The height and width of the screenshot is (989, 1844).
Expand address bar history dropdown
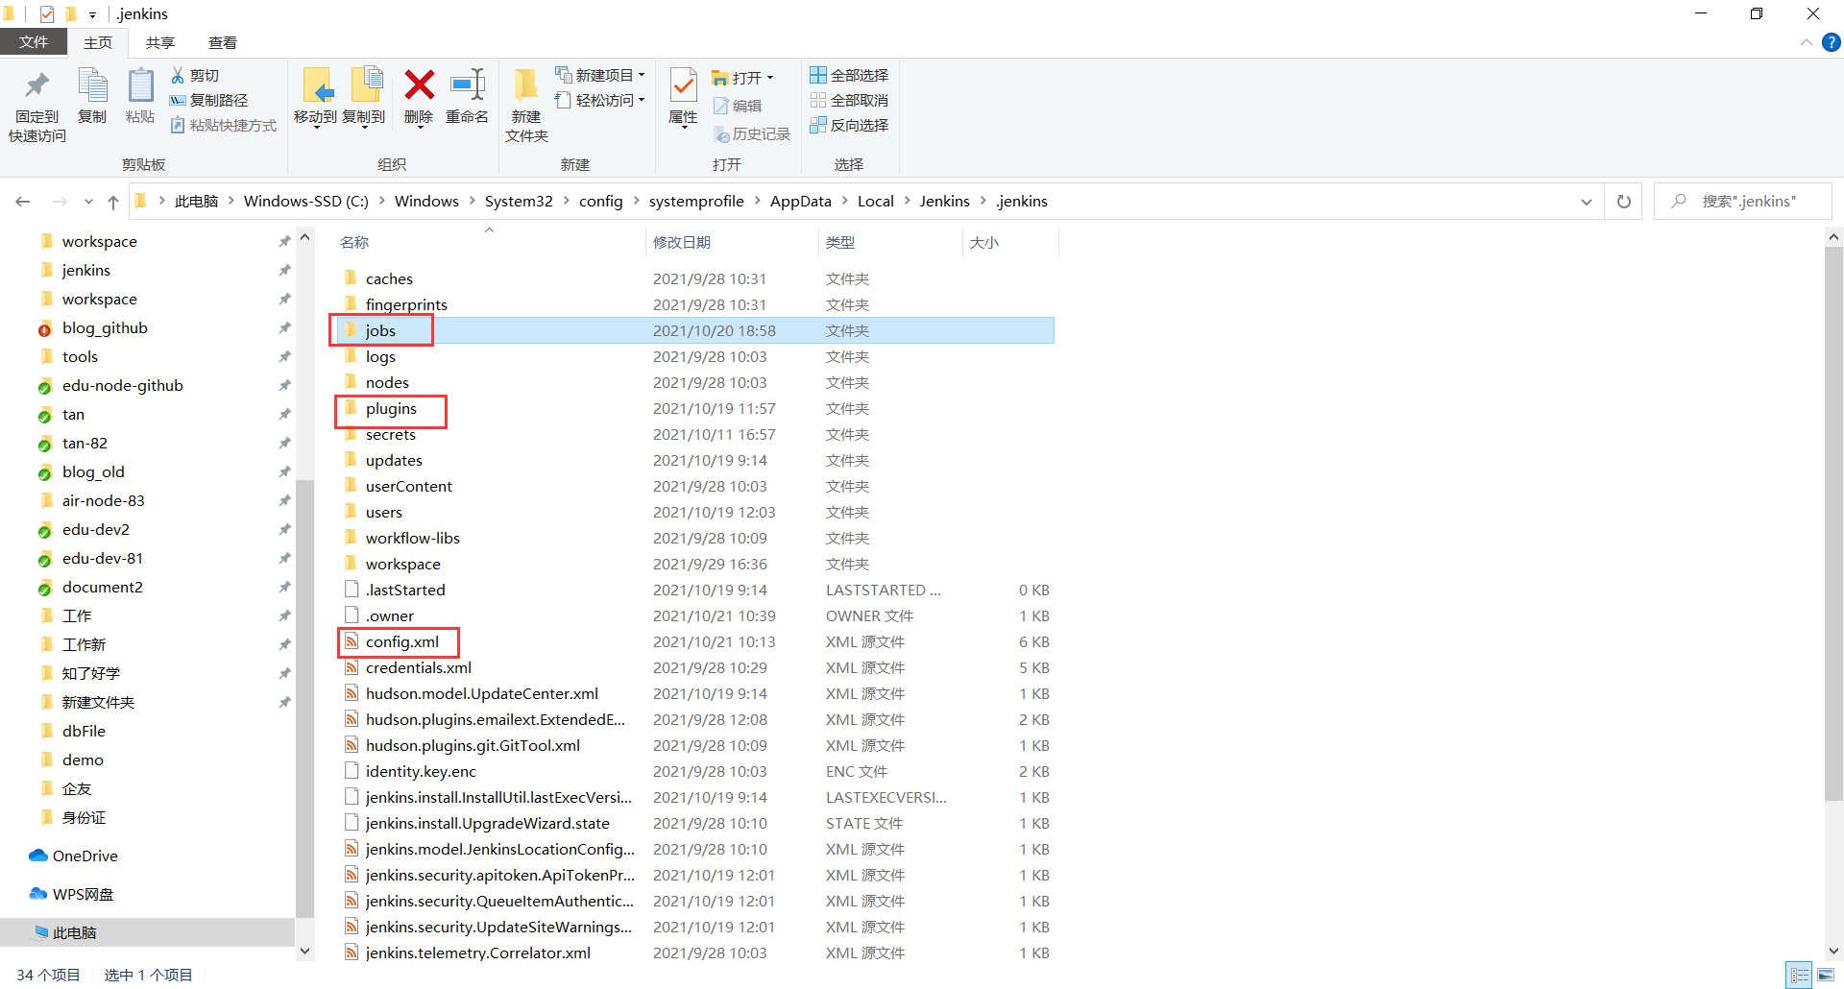pyautogui.click(x=1586, y=202)
